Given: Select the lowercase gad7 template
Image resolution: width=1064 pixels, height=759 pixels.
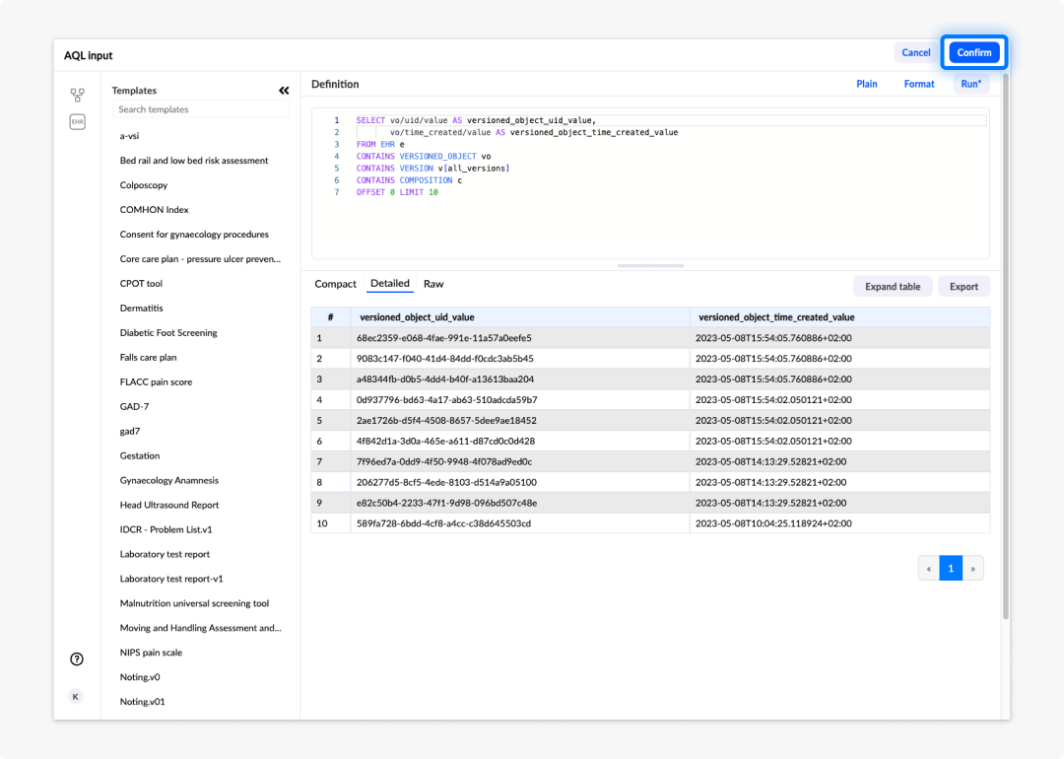Looking at the screenshot, I should [130, 431].
